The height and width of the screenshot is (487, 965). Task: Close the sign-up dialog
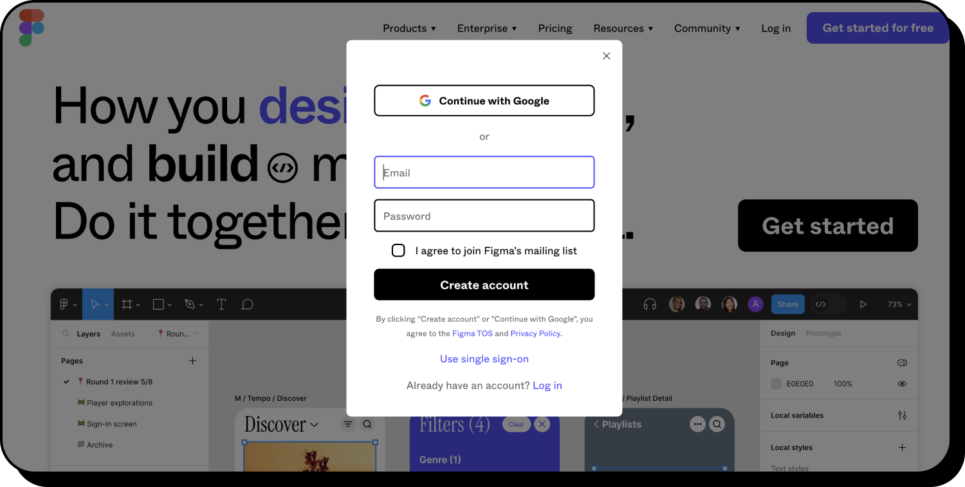point(606,56)
